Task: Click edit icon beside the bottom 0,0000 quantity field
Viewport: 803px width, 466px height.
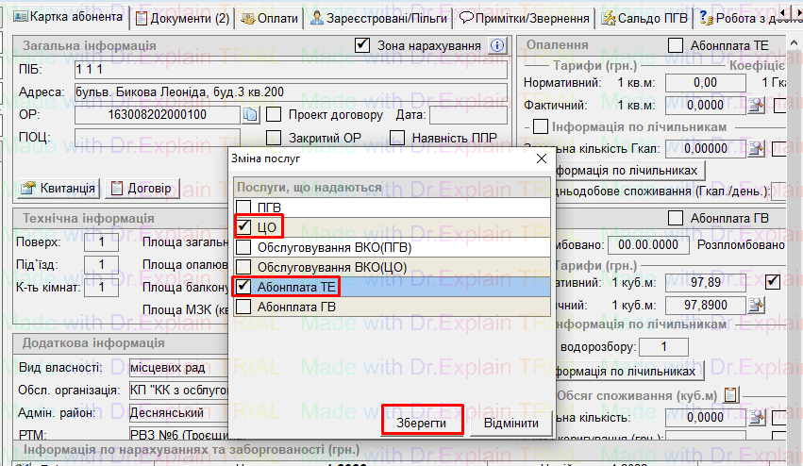Action: click(755, 418)
